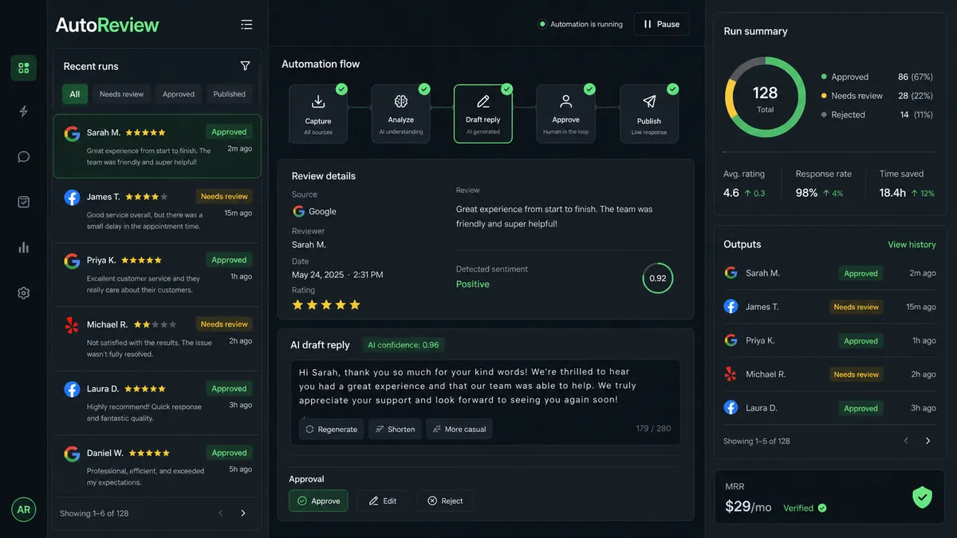Viewport: 957px width, 538px height.
Task: Switch to the Needs review tab
Action: click(122, 94)
